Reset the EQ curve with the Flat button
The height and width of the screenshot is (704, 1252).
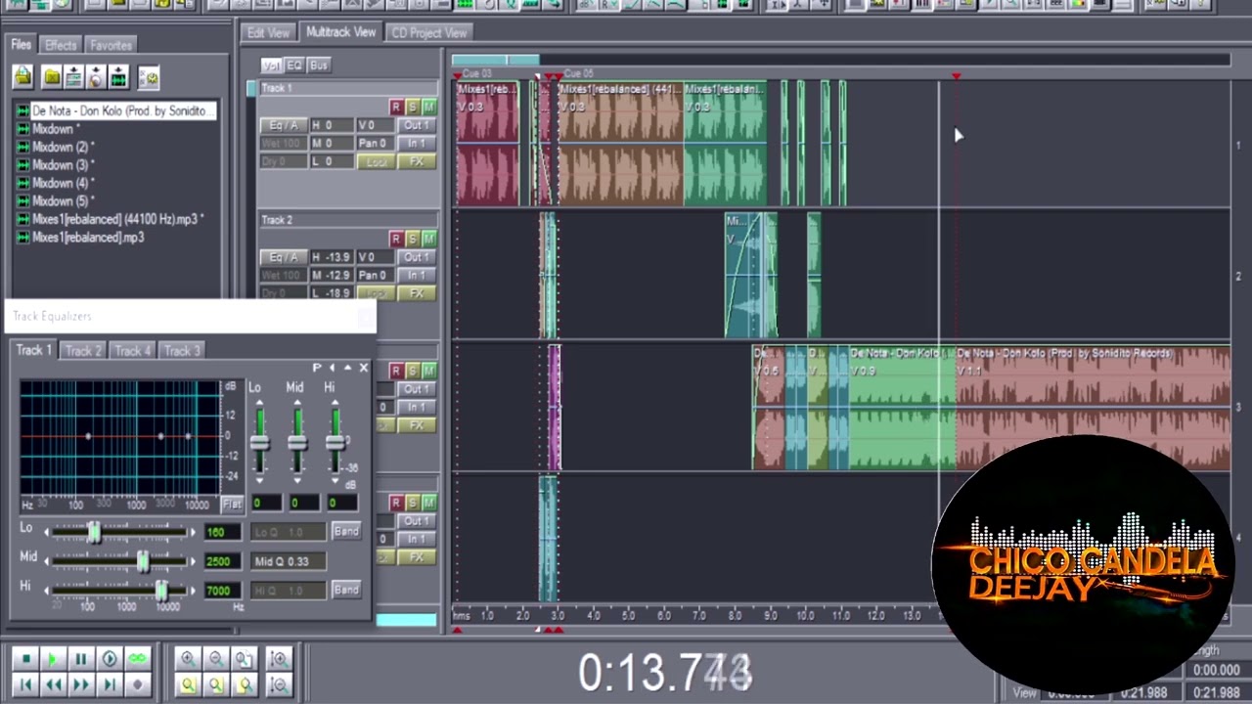(x=232, y=504)
